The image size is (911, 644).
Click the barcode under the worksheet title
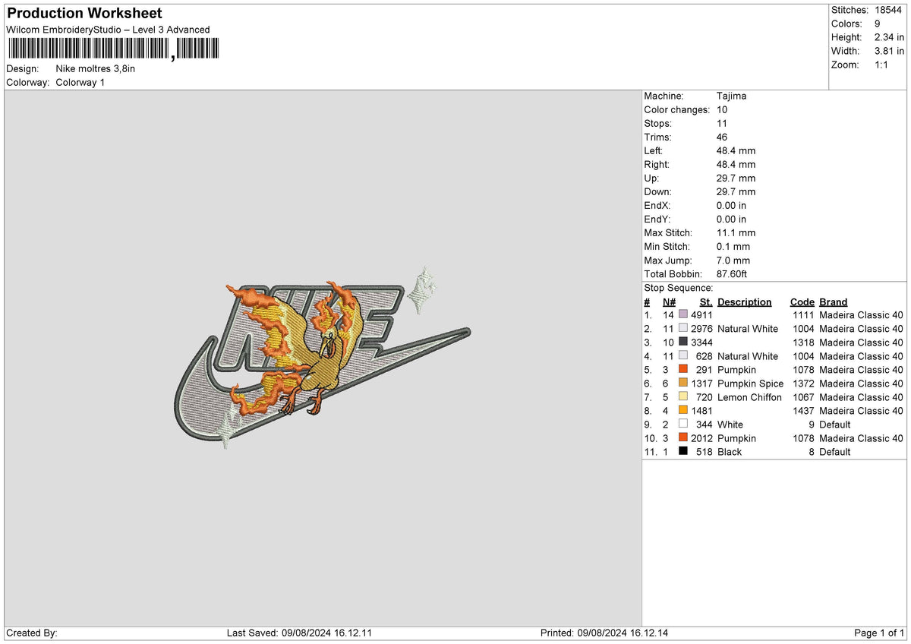112,49
